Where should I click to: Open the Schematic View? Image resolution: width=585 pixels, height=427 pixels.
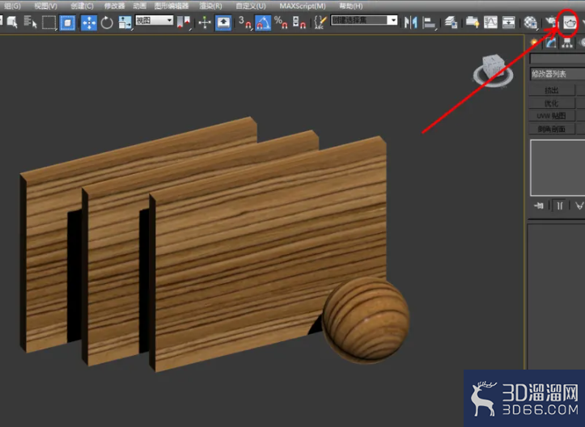click(508, 23)
